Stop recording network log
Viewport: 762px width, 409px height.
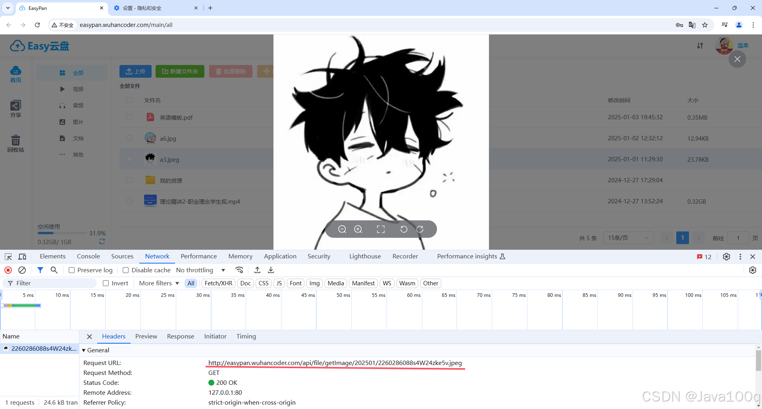click(x=8, y=270)
